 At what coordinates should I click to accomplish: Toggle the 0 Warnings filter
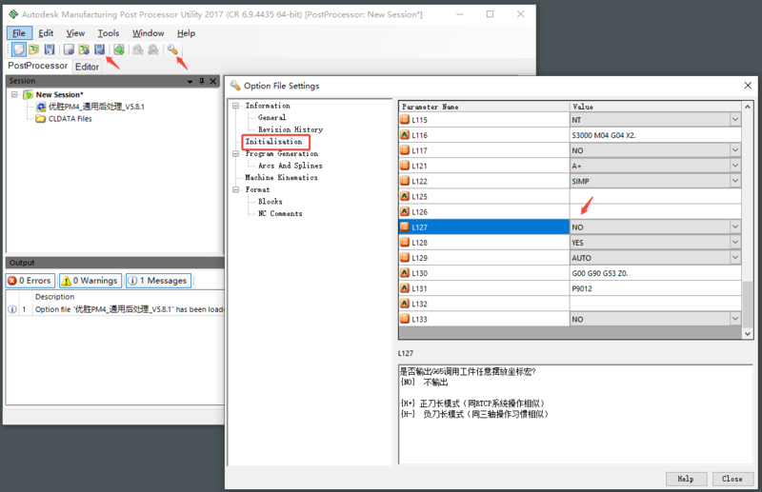point(90,281)
